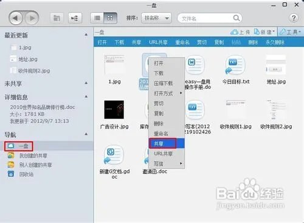Open recent file 地址.jpg in sidebar
The image size is (304, 223).
click(24, 59)
